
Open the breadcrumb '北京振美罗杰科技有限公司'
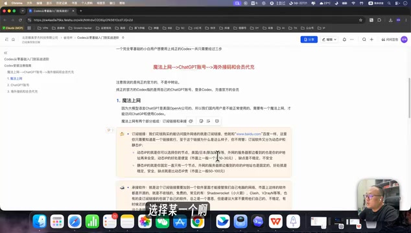tap(40, 38)
